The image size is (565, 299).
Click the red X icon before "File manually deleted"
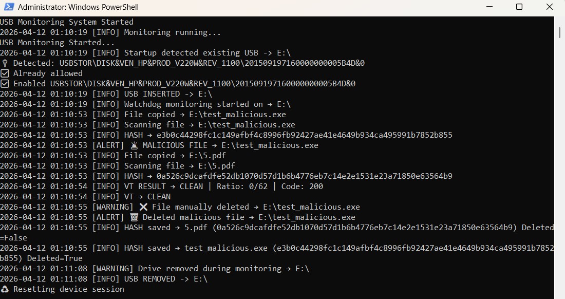(143, 207)
